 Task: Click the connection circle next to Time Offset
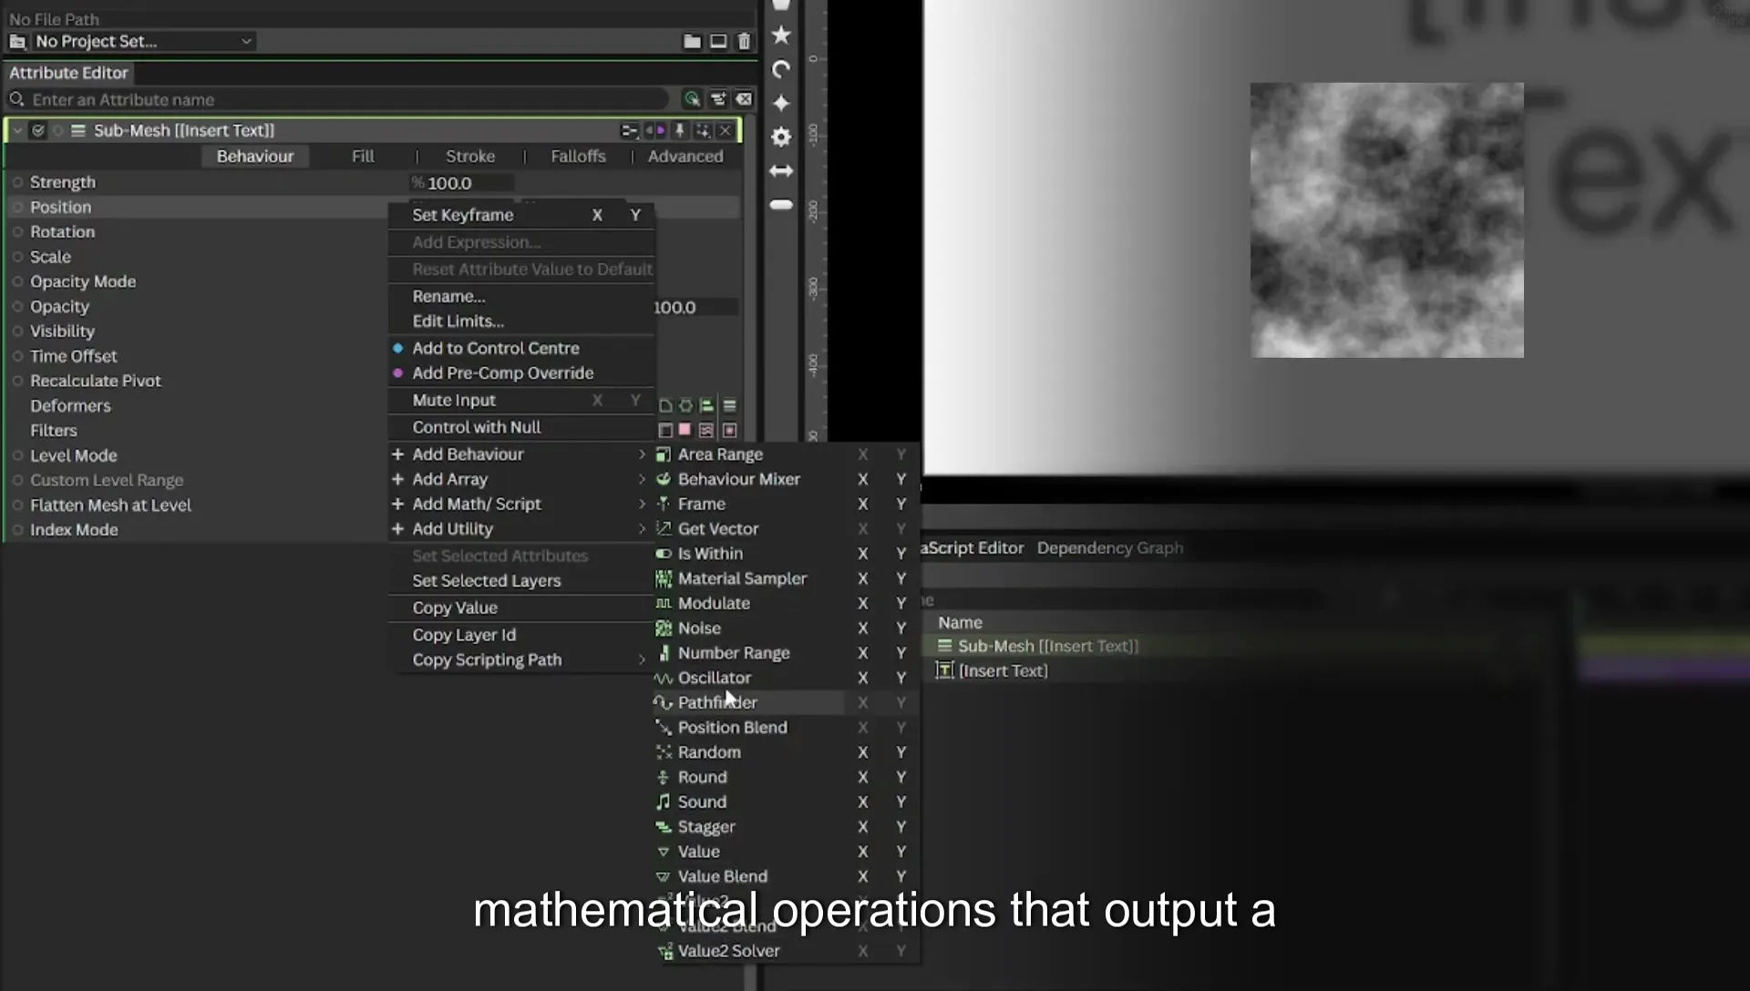(x=17, y=356)
